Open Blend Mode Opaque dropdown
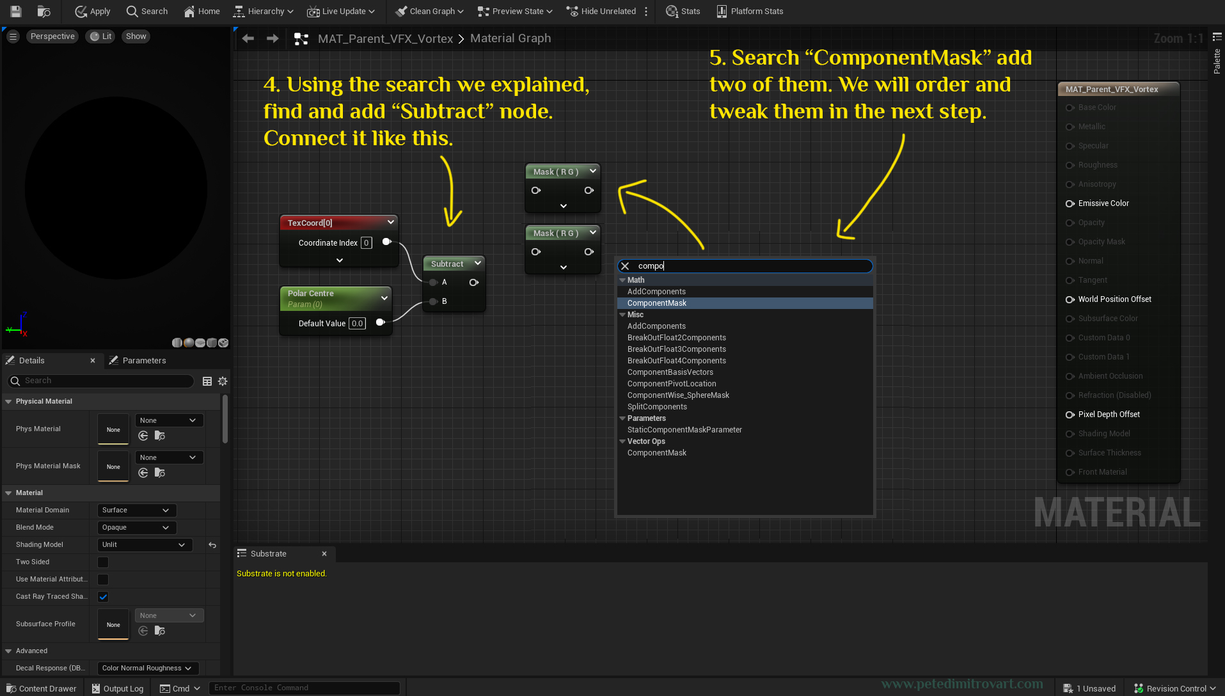 pyautogui.click(x=136, y=527)
